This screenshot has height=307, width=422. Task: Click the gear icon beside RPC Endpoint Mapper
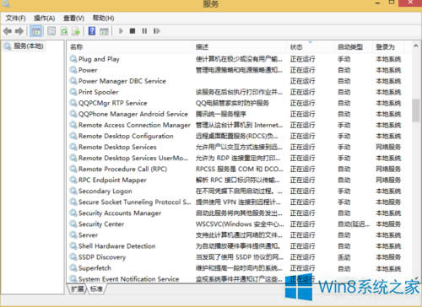pyautogui.click(x=73, y=180)
